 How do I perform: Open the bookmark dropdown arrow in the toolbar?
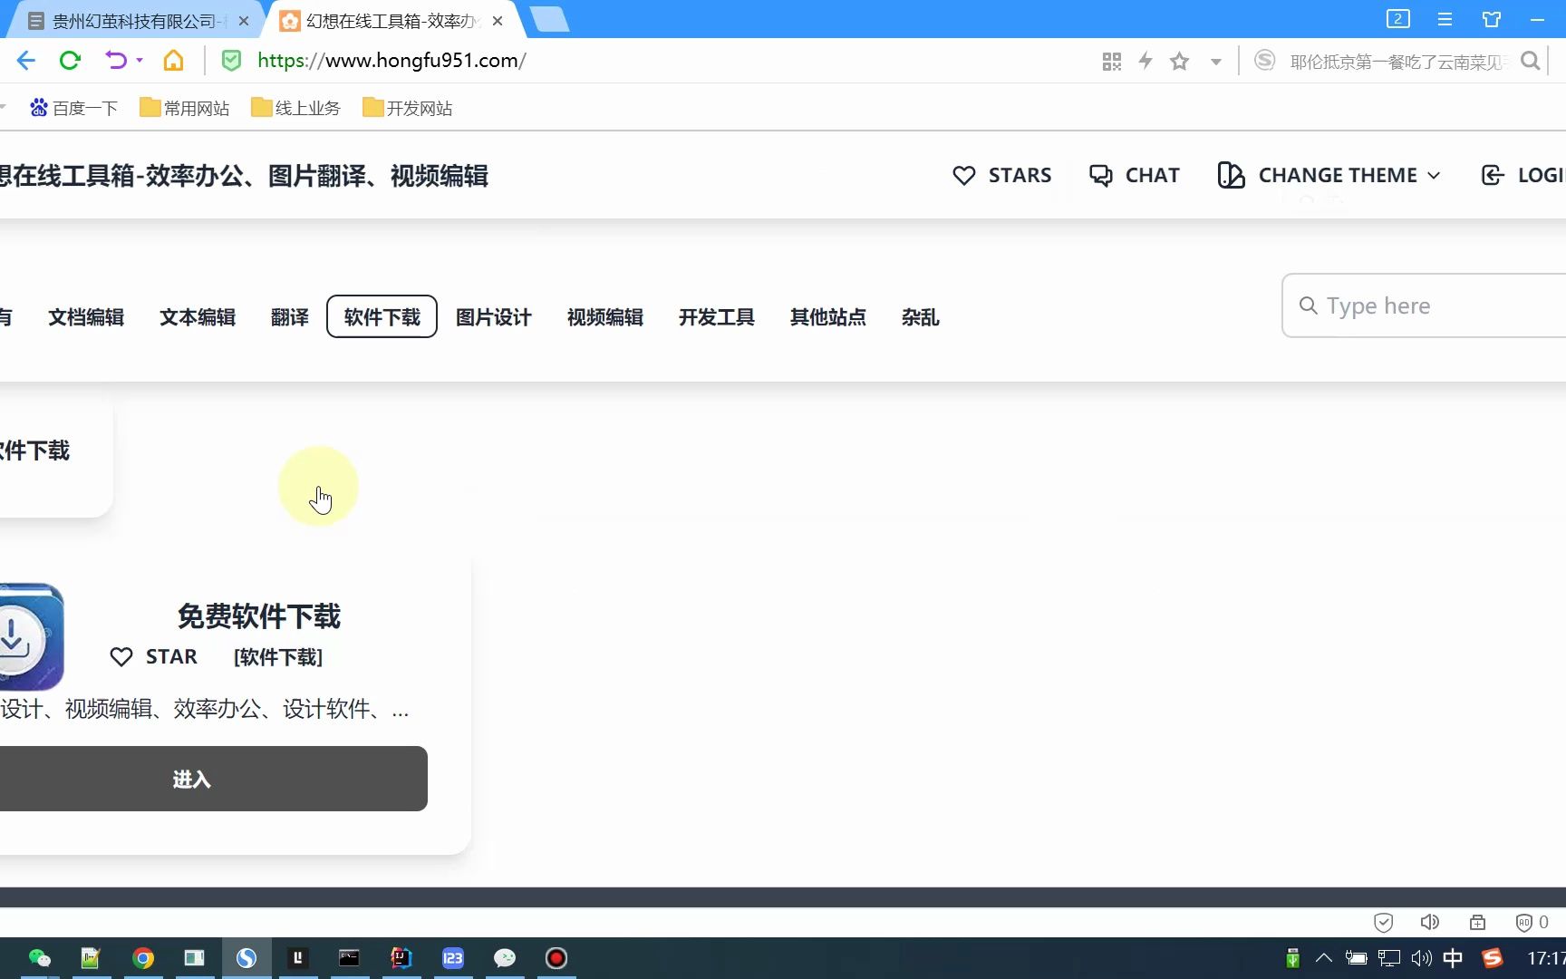pos(1215,60)
